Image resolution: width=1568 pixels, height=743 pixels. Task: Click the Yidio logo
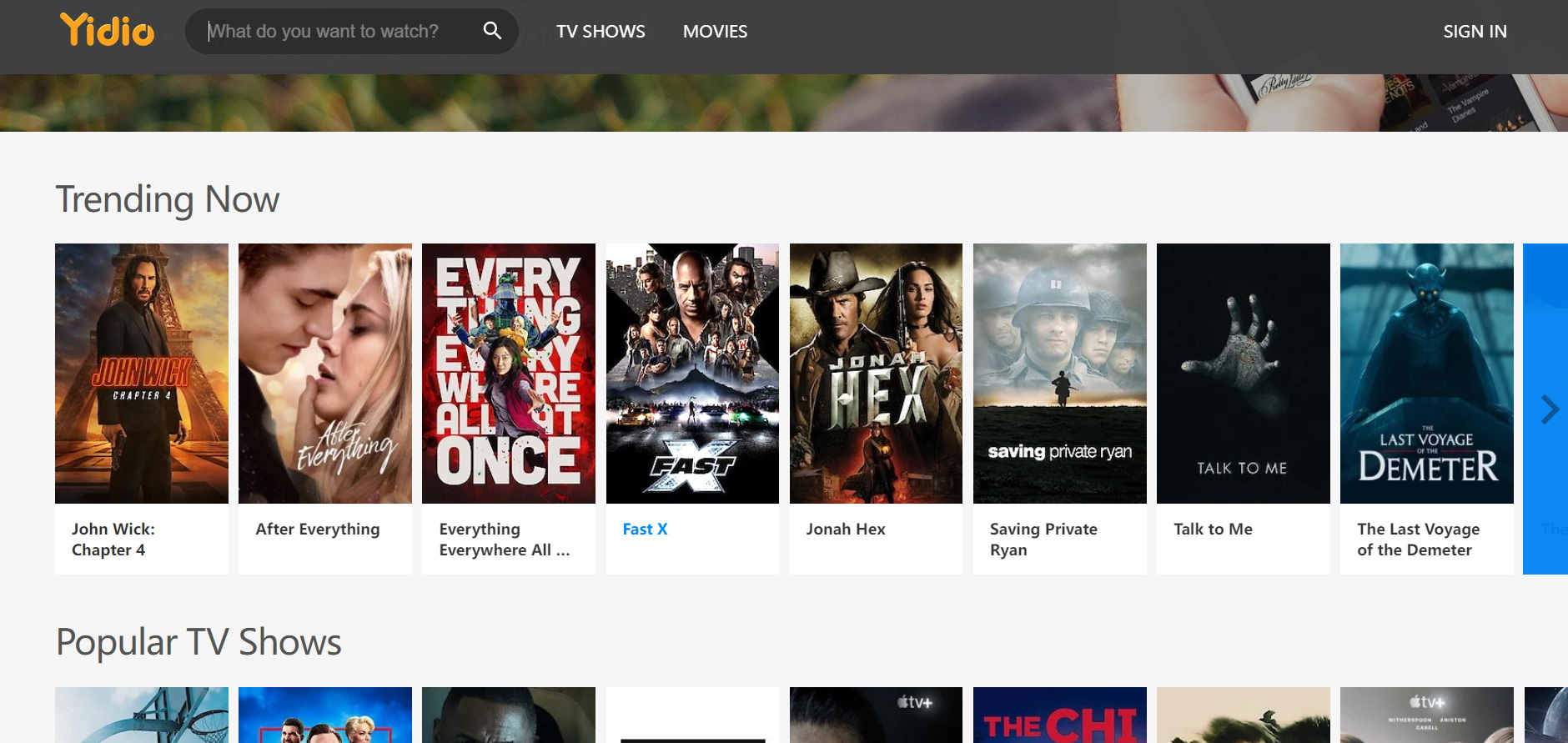(x=107, y=31)
